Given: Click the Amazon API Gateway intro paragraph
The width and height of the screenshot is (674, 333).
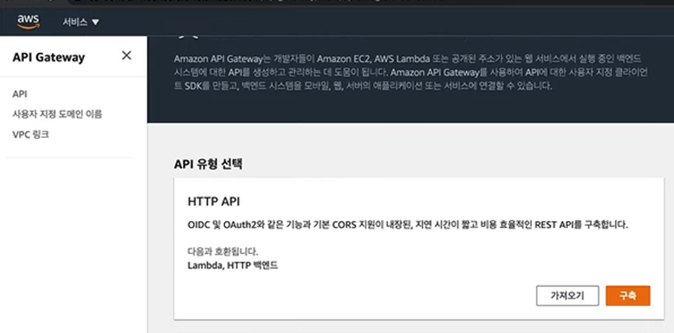Looking at the screenshot, I should (410, 72).
